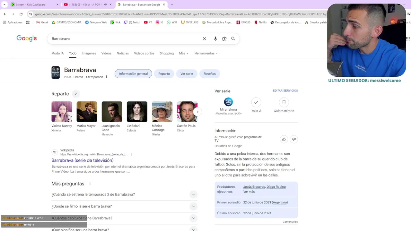Switch to Imágenes results tab
The height and width of the screenshot is (231, 411).
89,53
